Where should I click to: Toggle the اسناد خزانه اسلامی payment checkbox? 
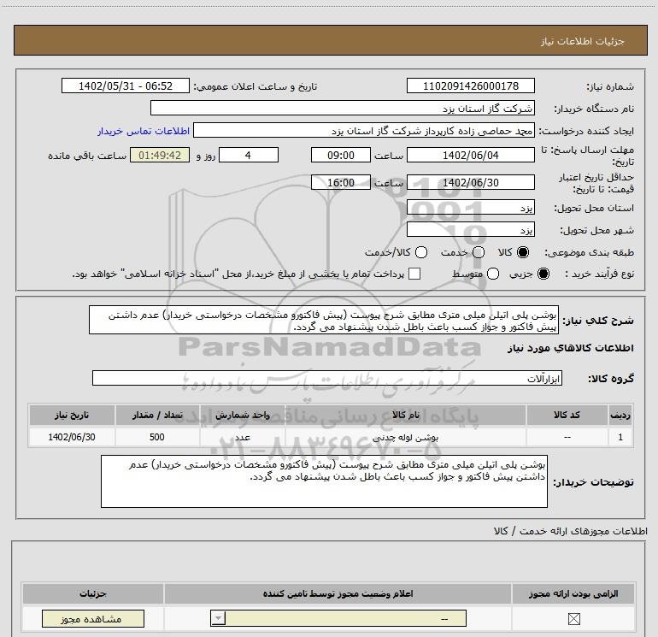(414, 274)
